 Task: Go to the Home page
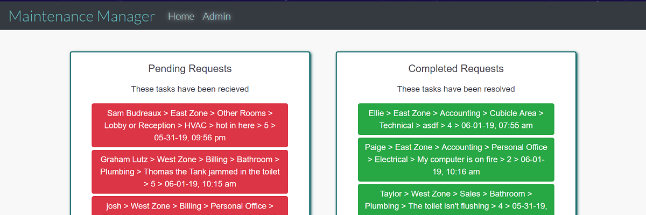tap(181, 17)
